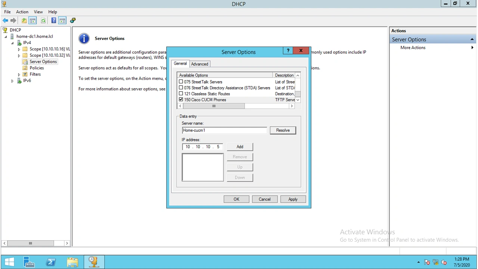Screen dimensions: 478x269
Task: Expand the Scope [10.10.10.16] node
Action: 19,49
